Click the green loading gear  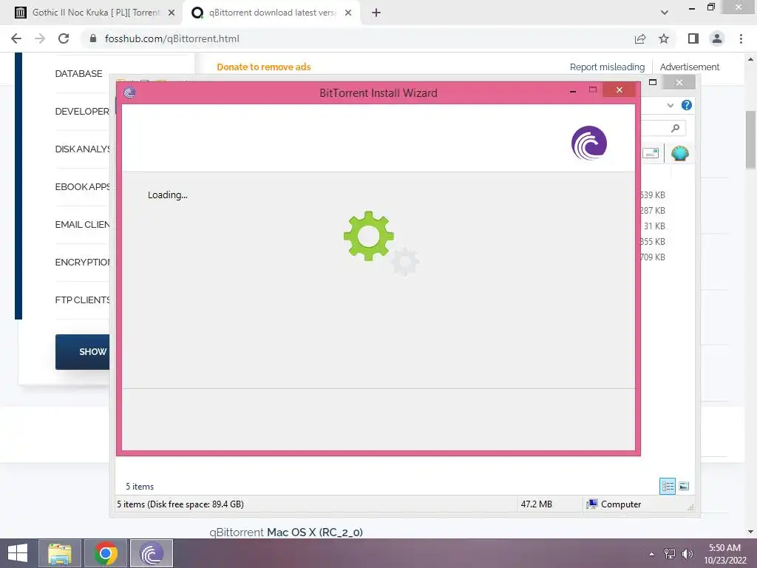point(369,236)
